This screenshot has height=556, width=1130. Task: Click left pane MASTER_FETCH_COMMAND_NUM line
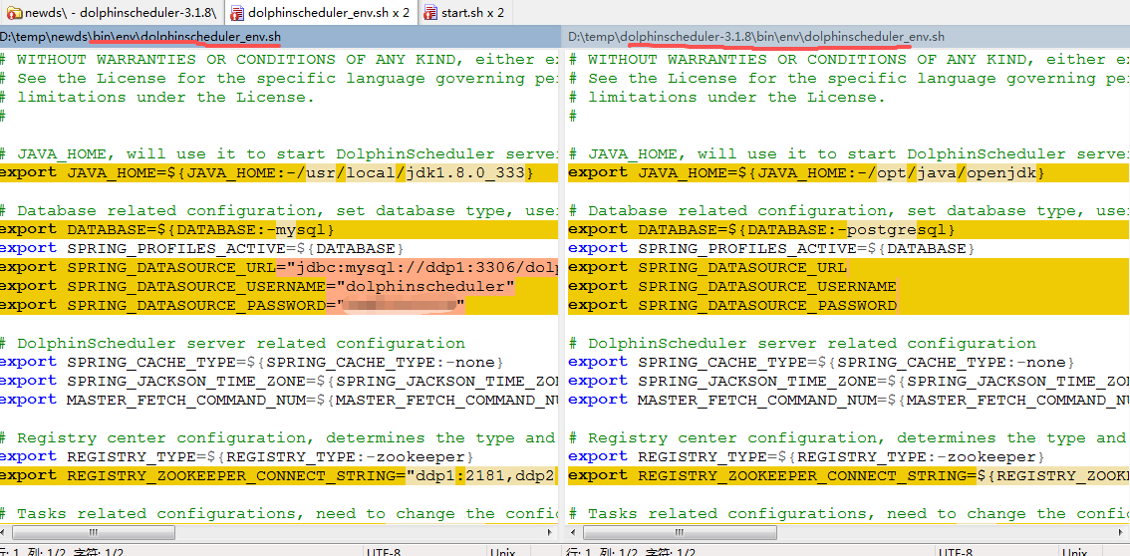[279, 399]
